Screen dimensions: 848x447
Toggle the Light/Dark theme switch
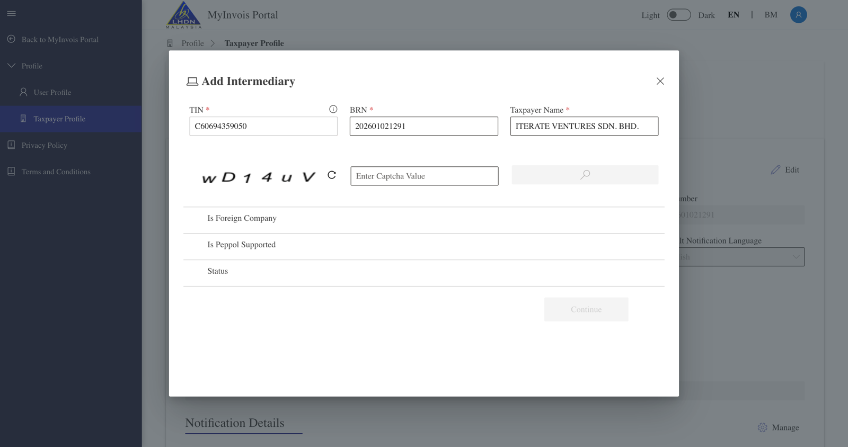tap(678, 15)
